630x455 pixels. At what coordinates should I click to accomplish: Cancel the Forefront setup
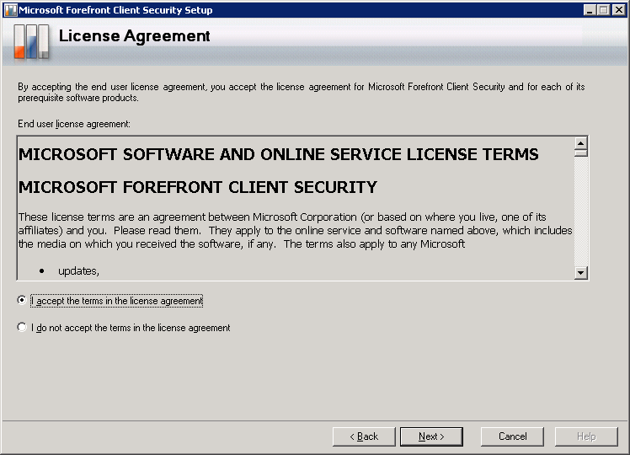click(512, 436)
